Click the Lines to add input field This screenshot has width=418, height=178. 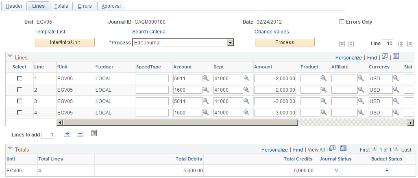[x=48, y=135]
